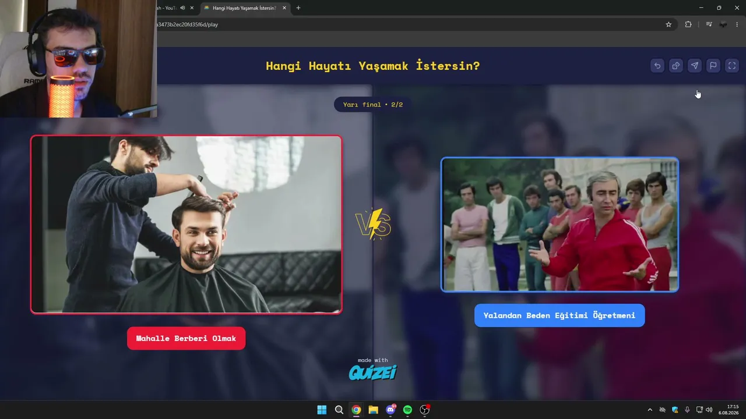Open the volume speaker tray icon
Viewport: 746px width, 419px height.
pos(709,410)
